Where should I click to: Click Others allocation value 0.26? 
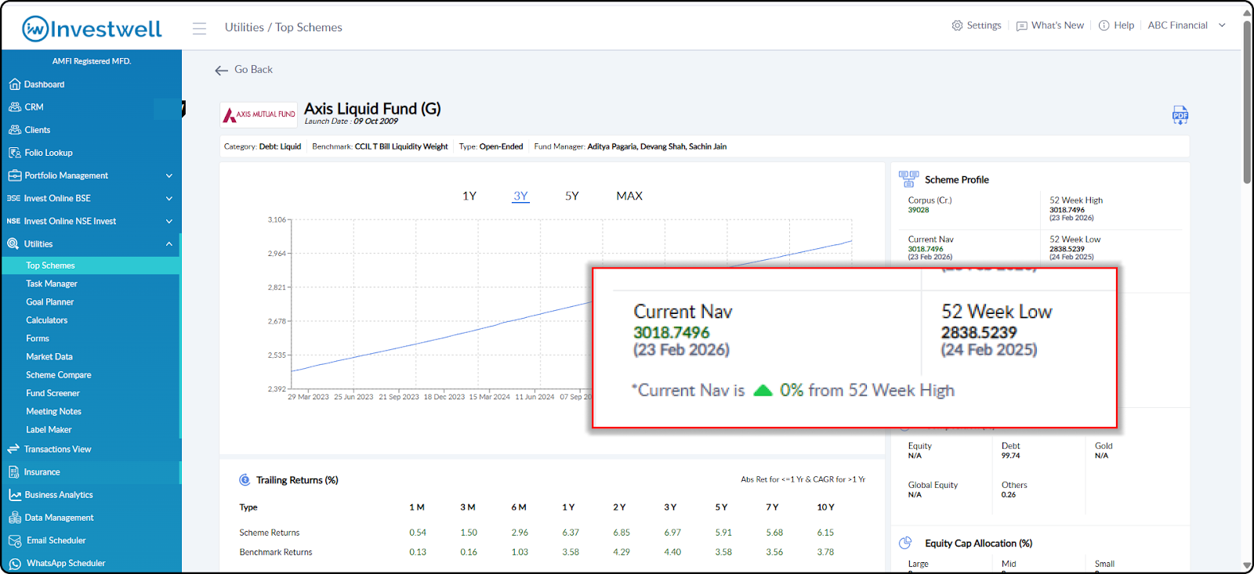pyautogui.click(x=1008, y=495)
